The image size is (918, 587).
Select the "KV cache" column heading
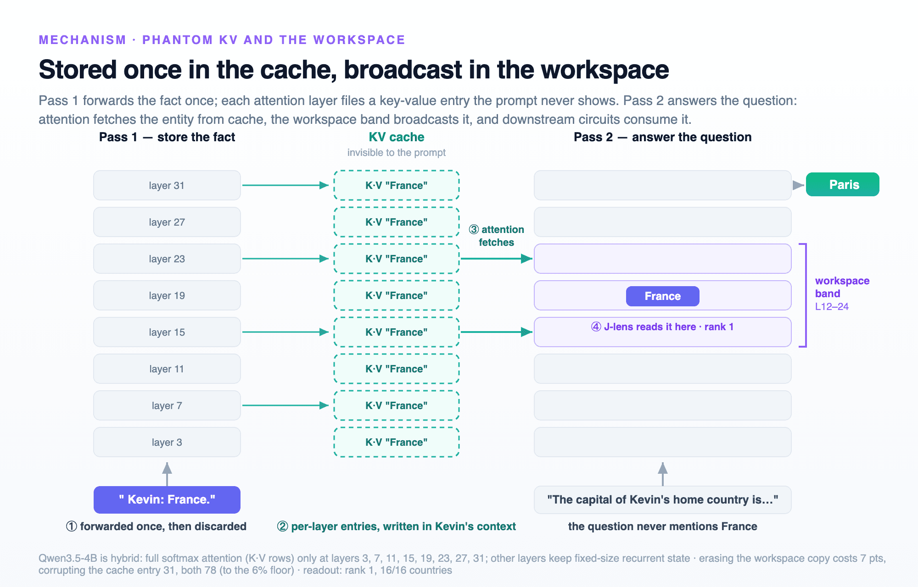point(397,137)
